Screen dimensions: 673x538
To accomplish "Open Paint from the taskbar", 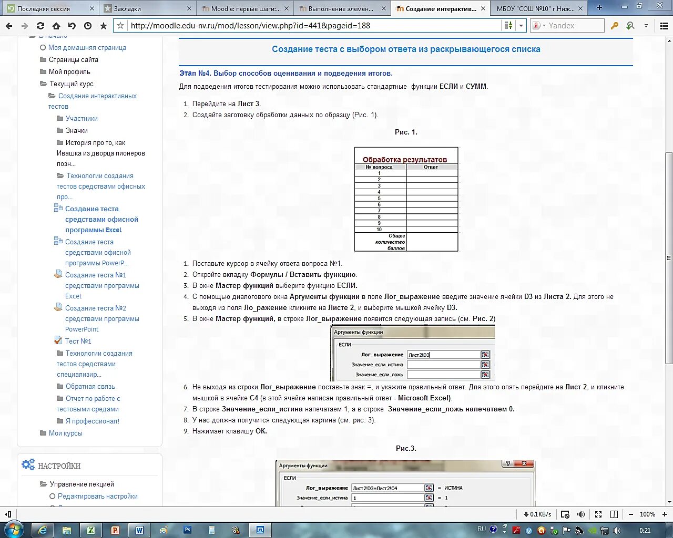I will click(x=163, y=530).
